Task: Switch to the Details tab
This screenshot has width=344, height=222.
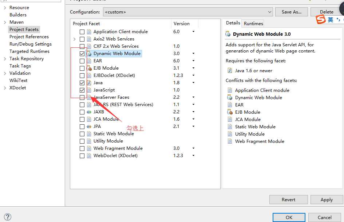Action: pyautogui.click(x=233, y=23)
